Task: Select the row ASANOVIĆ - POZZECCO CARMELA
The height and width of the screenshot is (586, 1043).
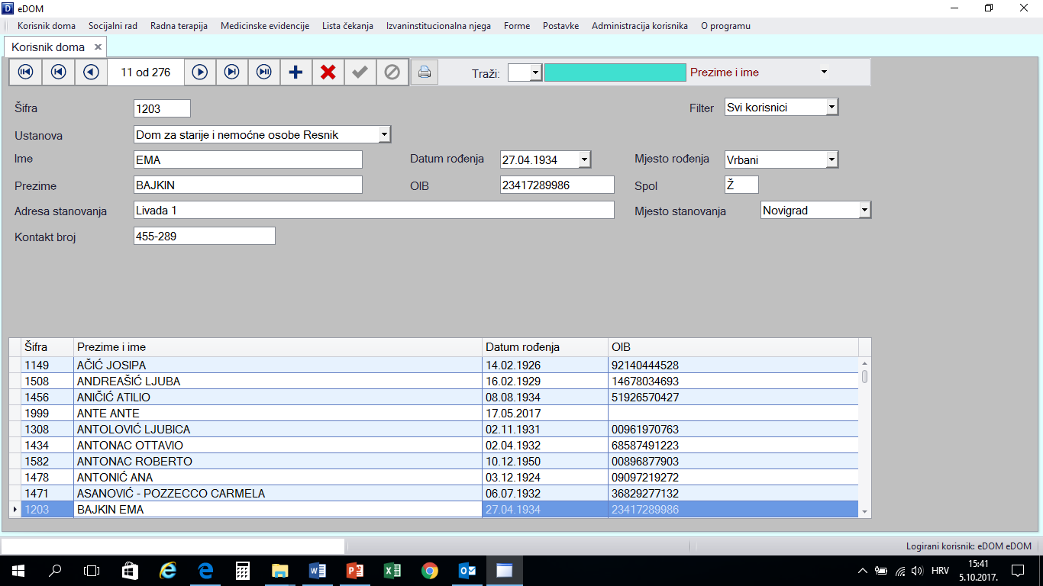Action: coord(434,493)
